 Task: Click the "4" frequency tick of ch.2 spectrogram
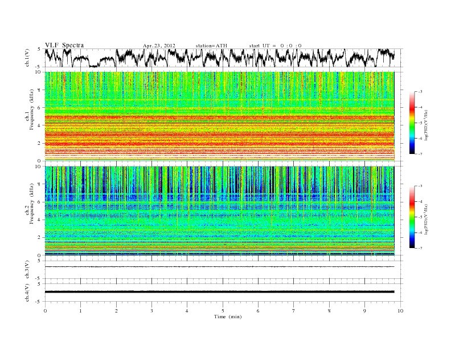tap(39, 220)
